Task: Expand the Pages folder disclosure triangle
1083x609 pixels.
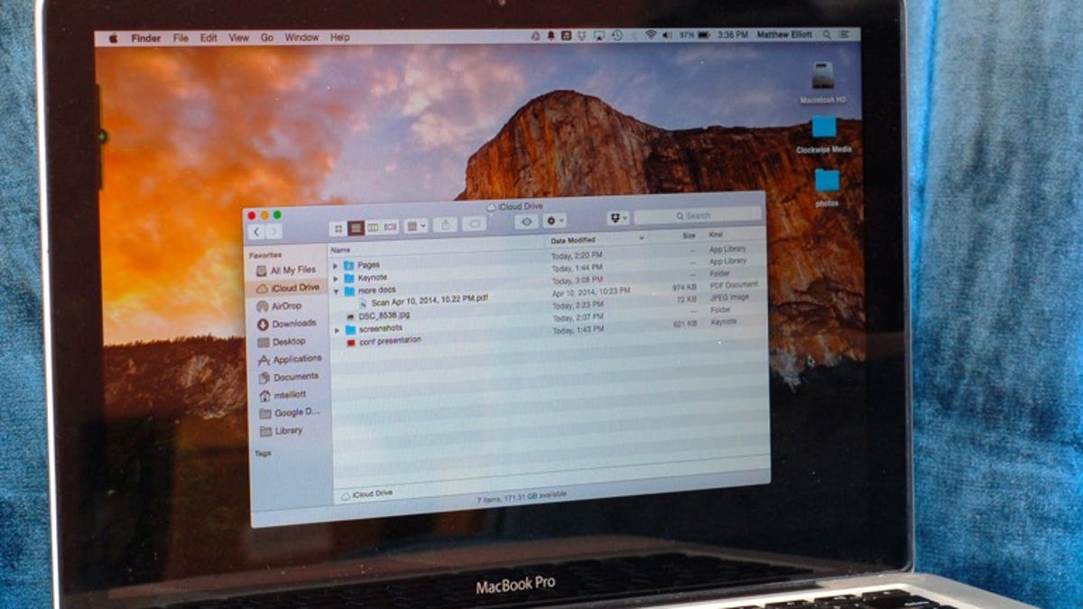Action: tap(336, 265)
